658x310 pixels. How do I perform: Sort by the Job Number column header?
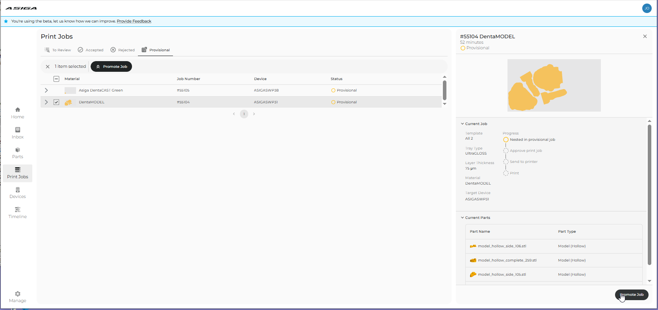(188, 79)
